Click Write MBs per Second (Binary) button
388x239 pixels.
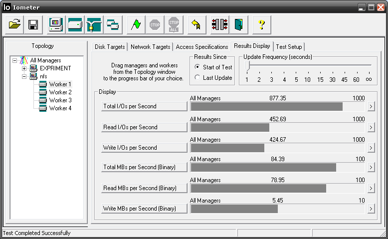144,209
